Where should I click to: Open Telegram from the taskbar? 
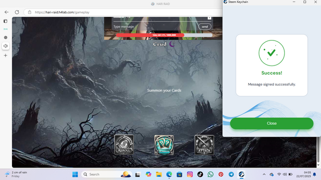[x=231, y=174]
